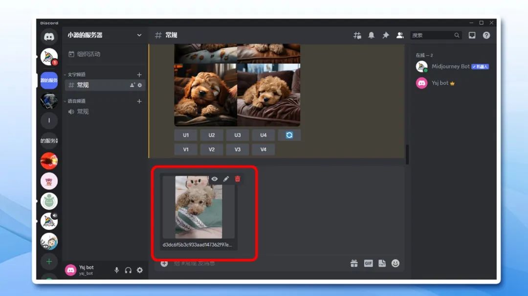Viewport: 528px width, 296px height.
Task: Toggle headphones deafen
Action: click(x=128, y=270)
